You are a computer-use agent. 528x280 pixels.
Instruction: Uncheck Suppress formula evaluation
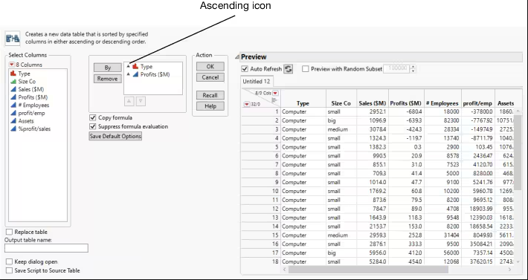[93, 126]
